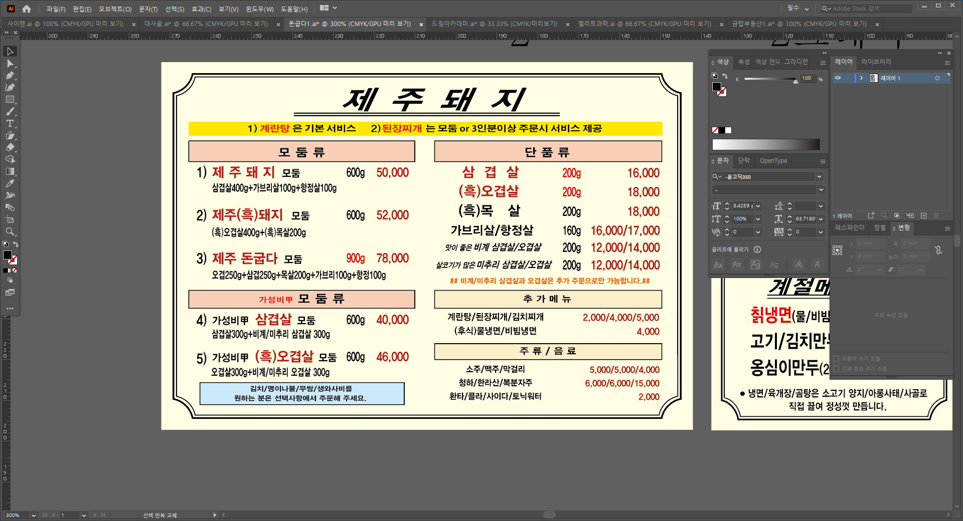Viewport: 963px width, 521px height.
Task: Select the Eraser tool
Action: [10, 147]
